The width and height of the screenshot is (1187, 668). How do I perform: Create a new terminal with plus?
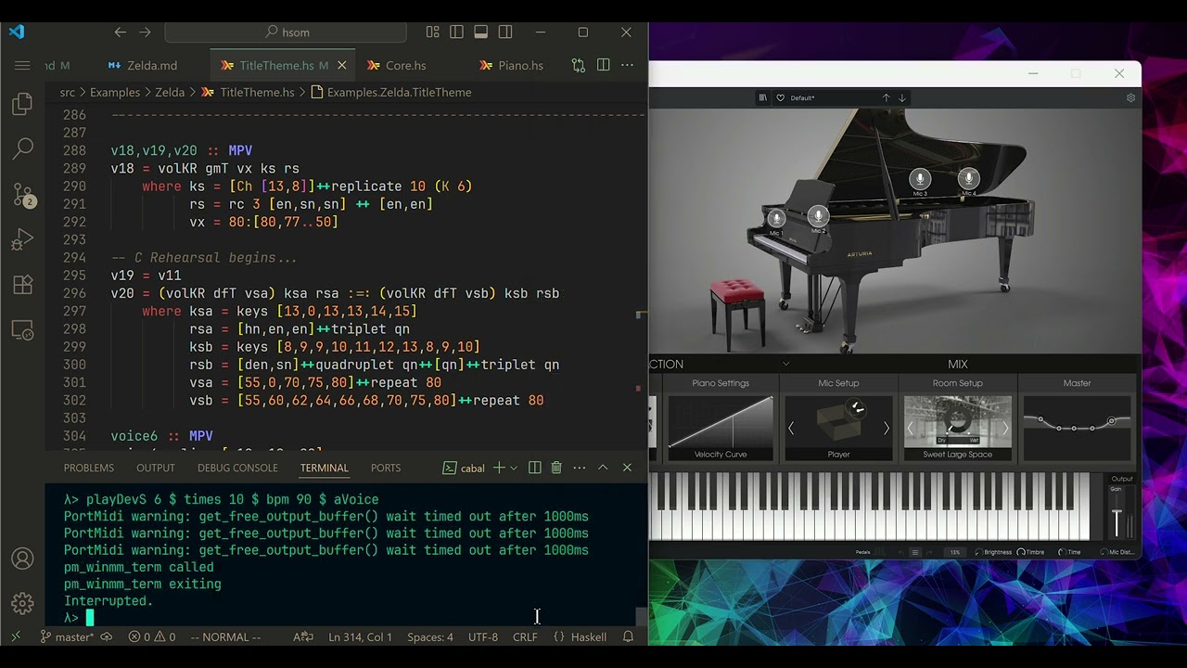click(499, 468)
